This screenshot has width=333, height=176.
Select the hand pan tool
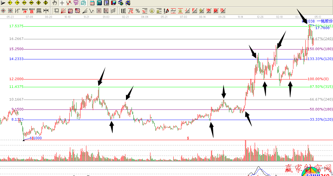pyautogui.click(x=55, y=3)
